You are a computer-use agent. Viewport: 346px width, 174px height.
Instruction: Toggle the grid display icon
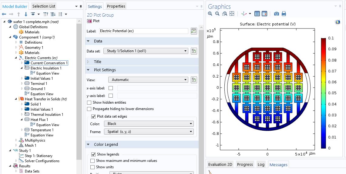pyautogui.click(x=257, y=14)
